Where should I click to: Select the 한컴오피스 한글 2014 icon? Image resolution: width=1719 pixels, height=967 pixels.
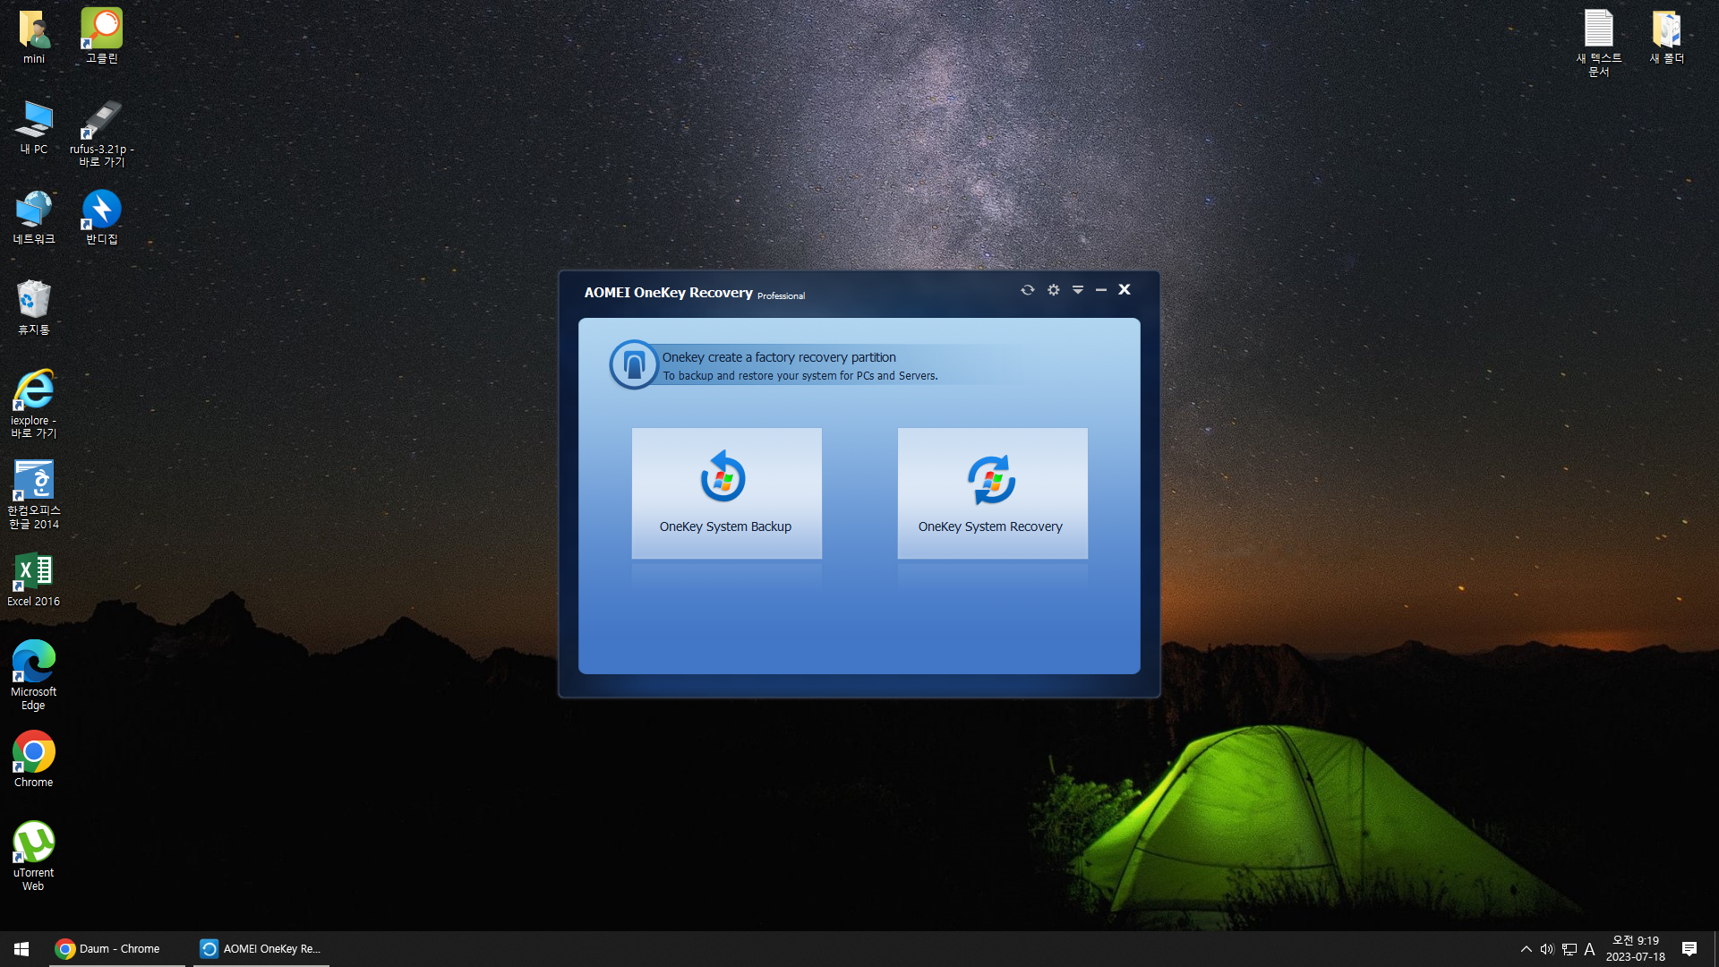tap(34, 495)
